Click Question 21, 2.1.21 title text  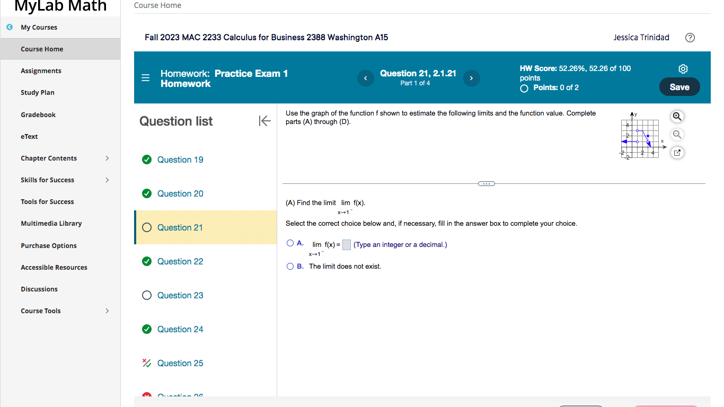click(418, 73)
